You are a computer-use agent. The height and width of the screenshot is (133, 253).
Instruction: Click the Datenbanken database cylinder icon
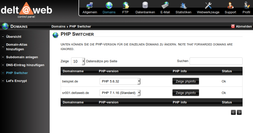[x=145, y=5]
